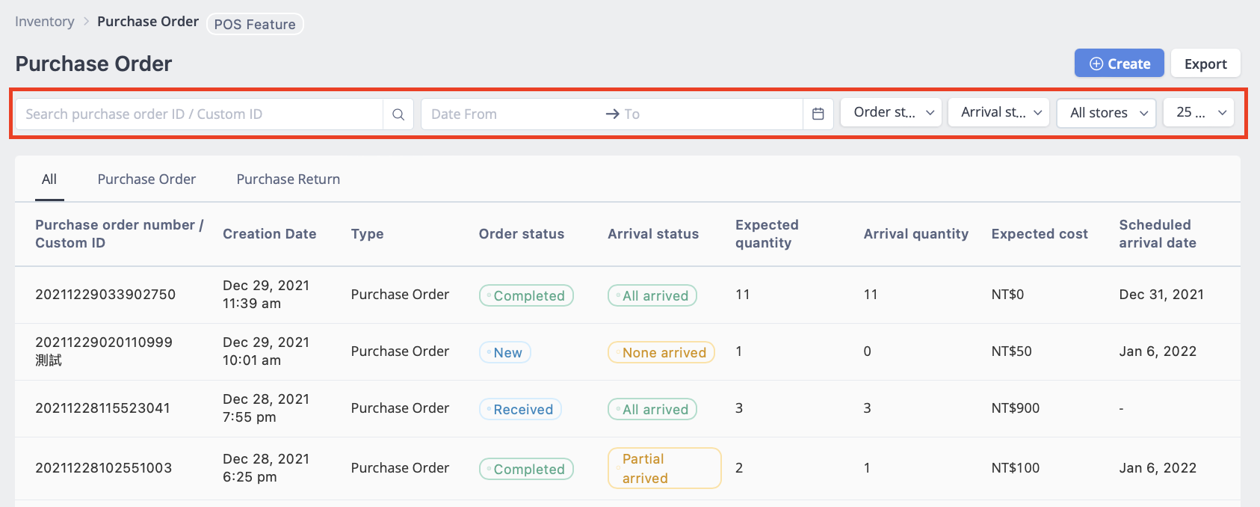The image size is (1260, 507).
Task: Open purchase order 20211229033902750
Action: 105,295
